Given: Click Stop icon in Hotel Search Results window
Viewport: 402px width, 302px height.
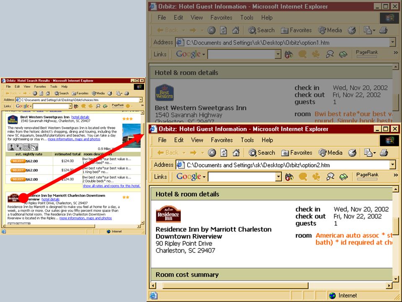Looking at the screenshot, I should coord(35,93).
